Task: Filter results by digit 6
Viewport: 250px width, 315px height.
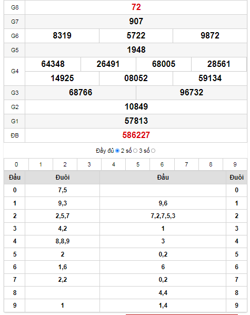Action: (x=162, y=164)
